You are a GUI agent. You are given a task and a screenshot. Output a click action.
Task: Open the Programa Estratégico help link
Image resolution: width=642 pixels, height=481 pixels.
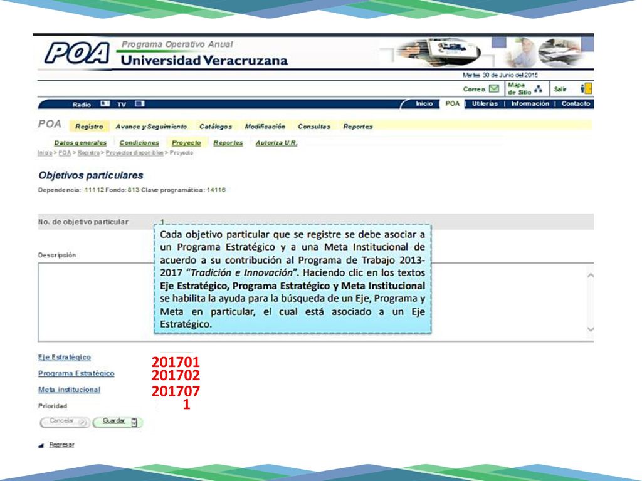click(x=76, y=373)
